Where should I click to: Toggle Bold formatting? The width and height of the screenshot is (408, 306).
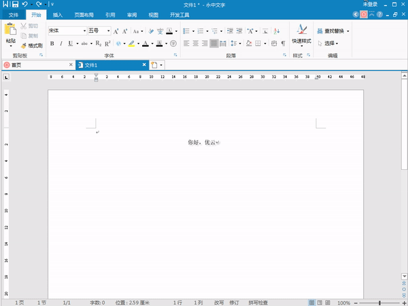[x=52, y=44]
